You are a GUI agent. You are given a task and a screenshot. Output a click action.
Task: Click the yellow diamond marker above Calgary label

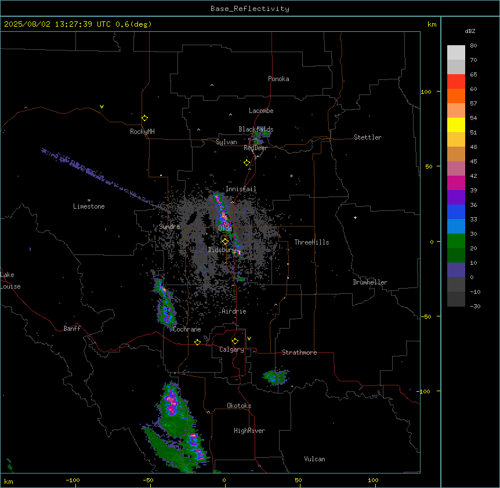point(235,341)
